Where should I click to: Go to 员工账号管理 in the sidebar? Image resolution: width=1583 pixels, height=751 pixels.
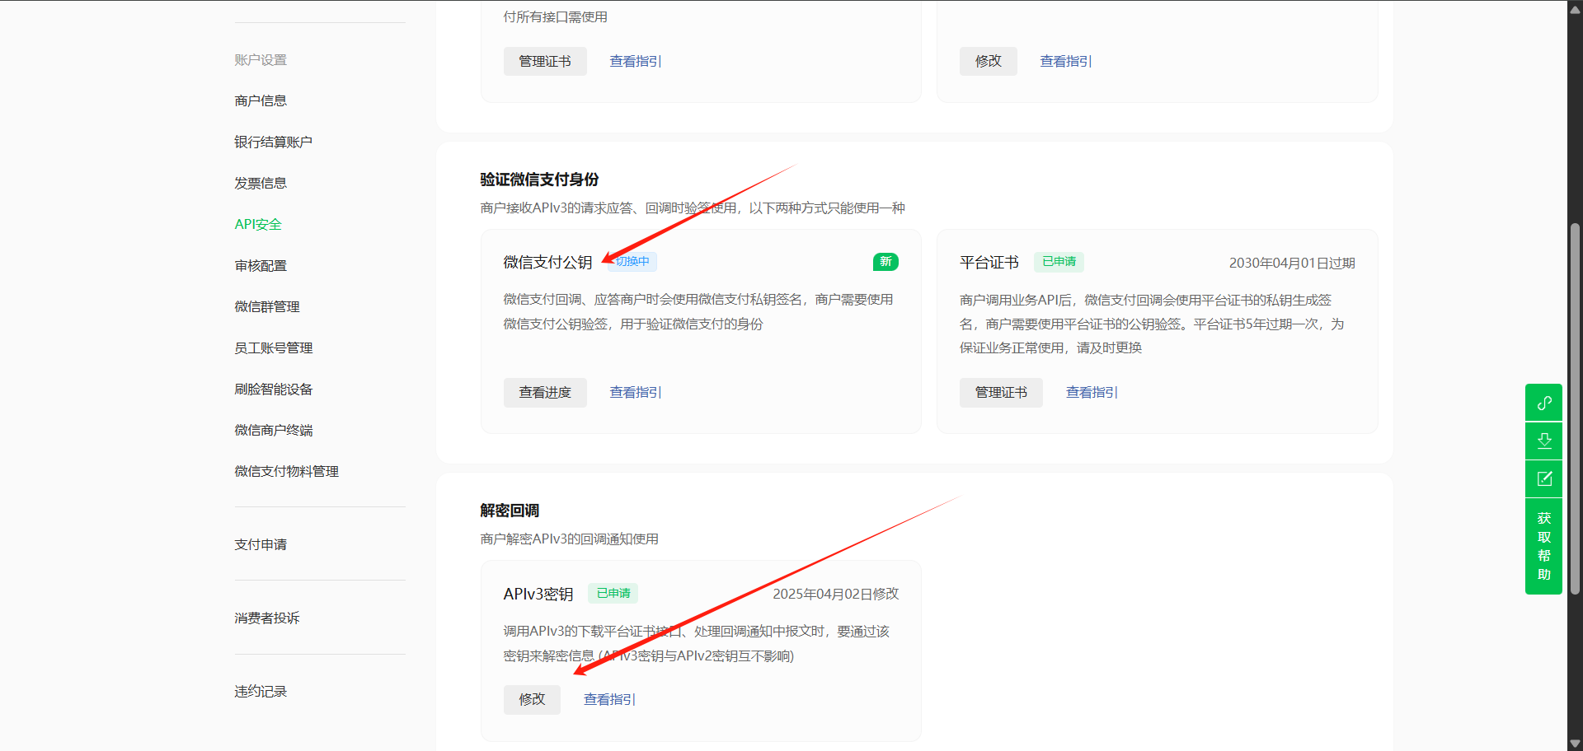pyautogui.click(x=273, y=348)
